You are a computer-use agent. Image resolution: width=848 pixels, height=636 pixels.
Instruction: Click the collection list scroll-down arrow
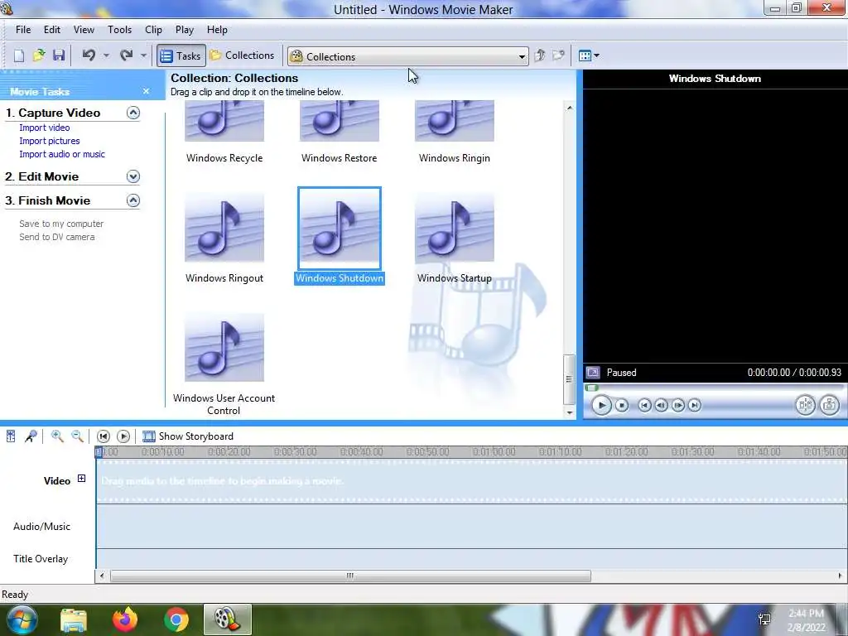tap(569, 412)
